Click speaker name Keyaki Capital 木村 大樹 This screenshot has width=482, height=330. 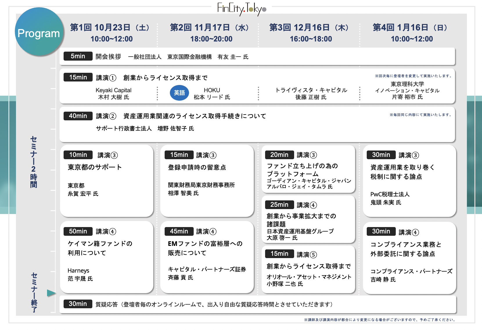click(x=114, y=94)
